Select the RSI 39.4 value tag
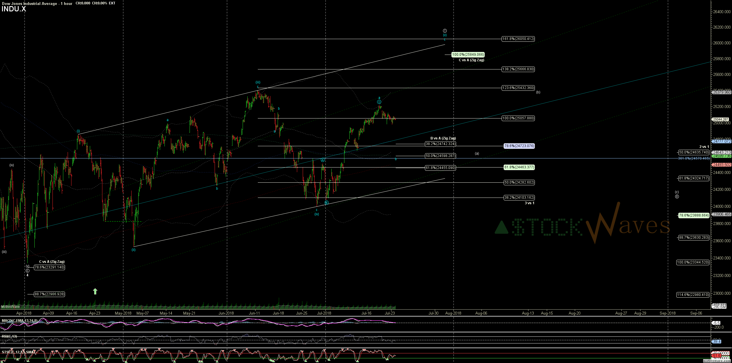The width and height of the screenshot is (732, 363). [717, 341]
